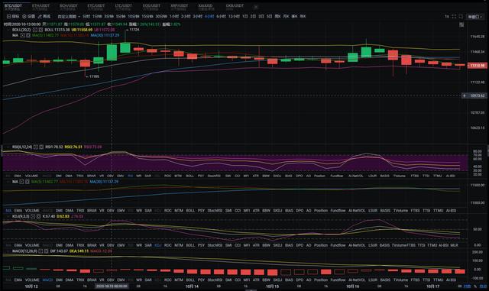The width and height of the screenshot is (489, 291).
Task: Select the 12小时 interval
Action: tap(234, 16)
